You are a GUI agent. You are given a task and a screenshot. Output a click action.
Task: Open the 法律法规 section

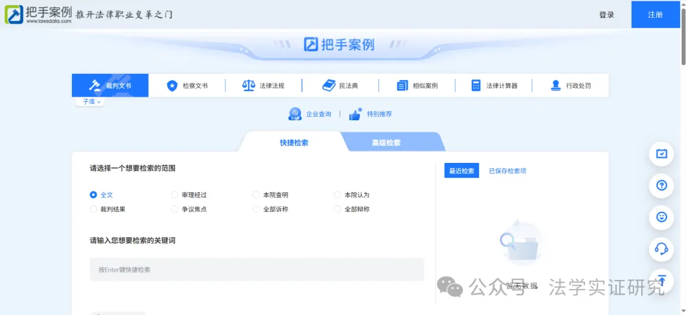tap(272, 86)
